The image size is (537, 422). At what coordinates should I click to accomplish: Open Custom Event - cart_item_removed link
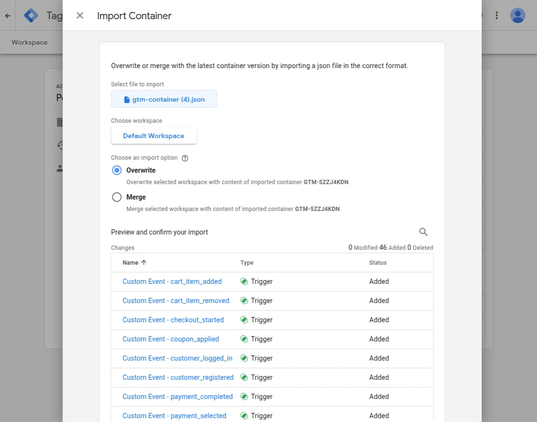coord(175,301)
